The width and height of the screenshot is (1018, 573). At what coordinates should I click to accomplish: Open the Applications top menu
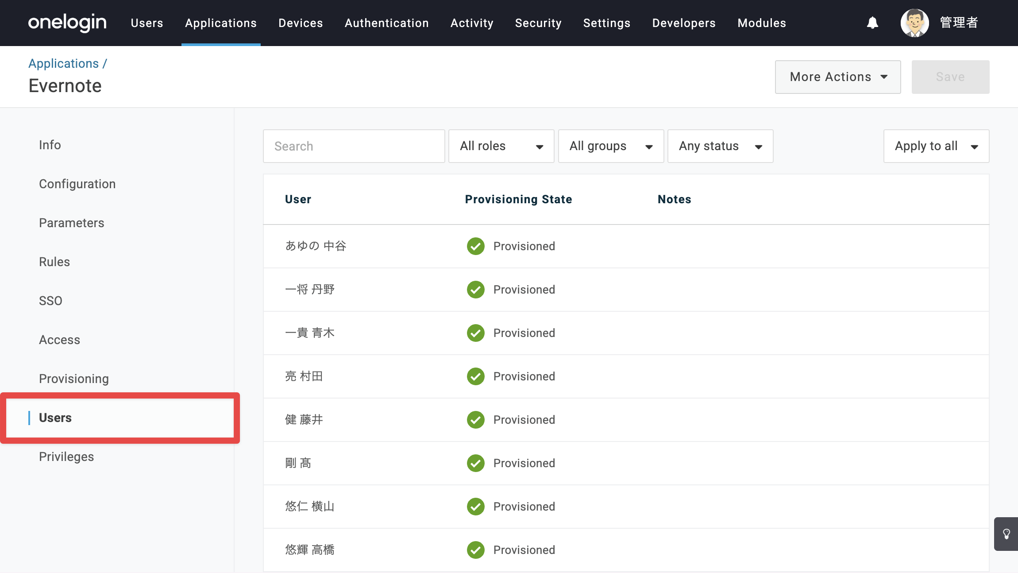[x=221, y=23]
